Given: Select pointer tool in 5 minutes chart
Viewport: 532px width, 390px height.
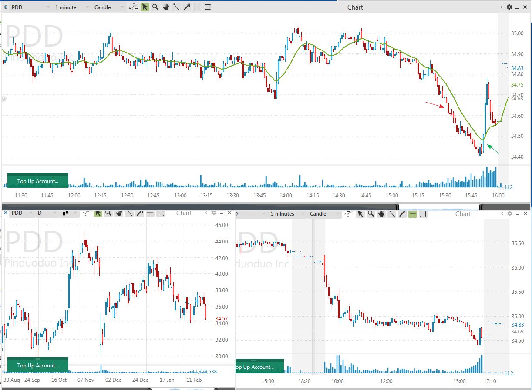Looking at the screenshot, I should [360, 213].
